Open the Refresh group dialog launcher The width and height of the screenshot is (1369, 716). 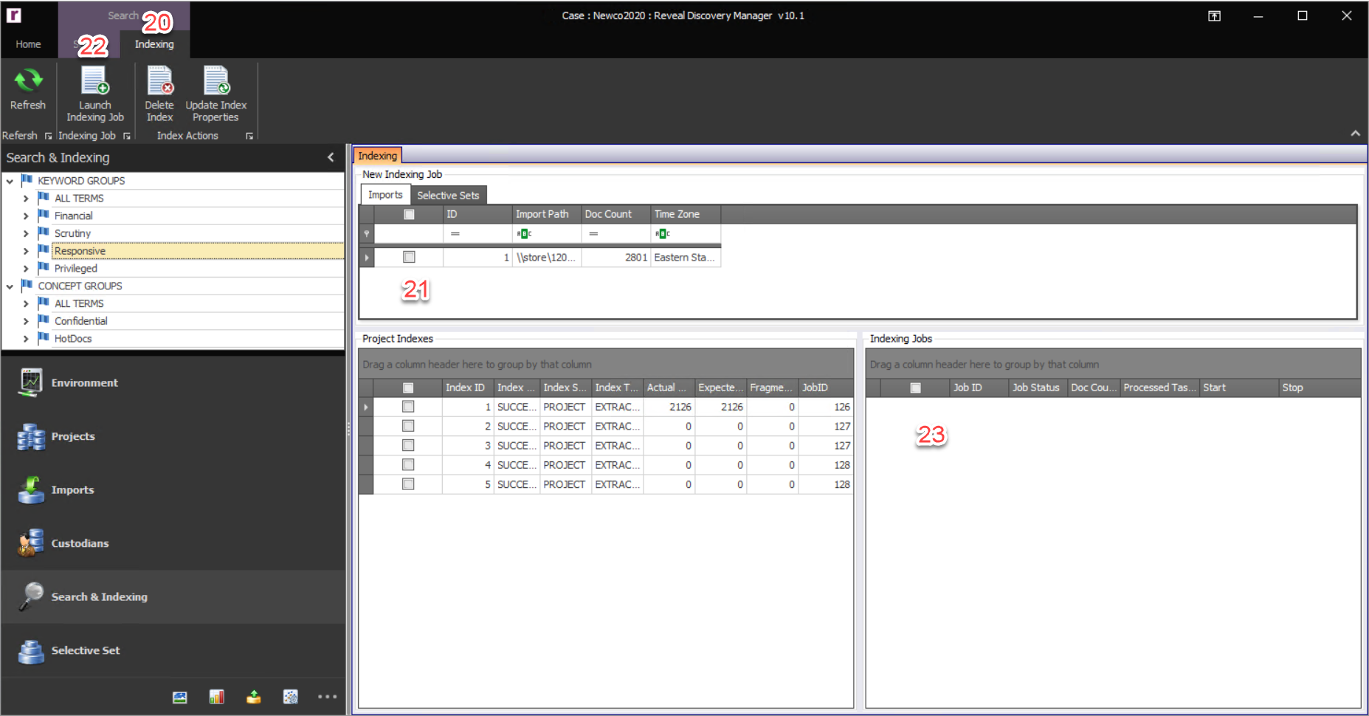49,136
